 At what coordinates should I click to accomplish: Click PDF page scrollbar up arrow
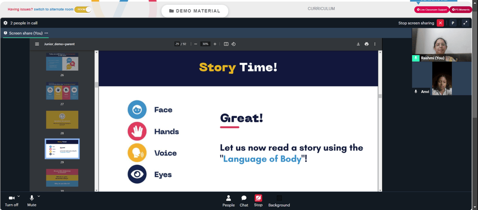(380, 52)
